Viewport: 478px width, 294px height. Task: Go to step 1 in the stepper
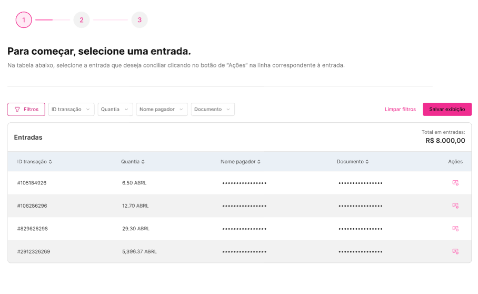(x=24, y=20)
